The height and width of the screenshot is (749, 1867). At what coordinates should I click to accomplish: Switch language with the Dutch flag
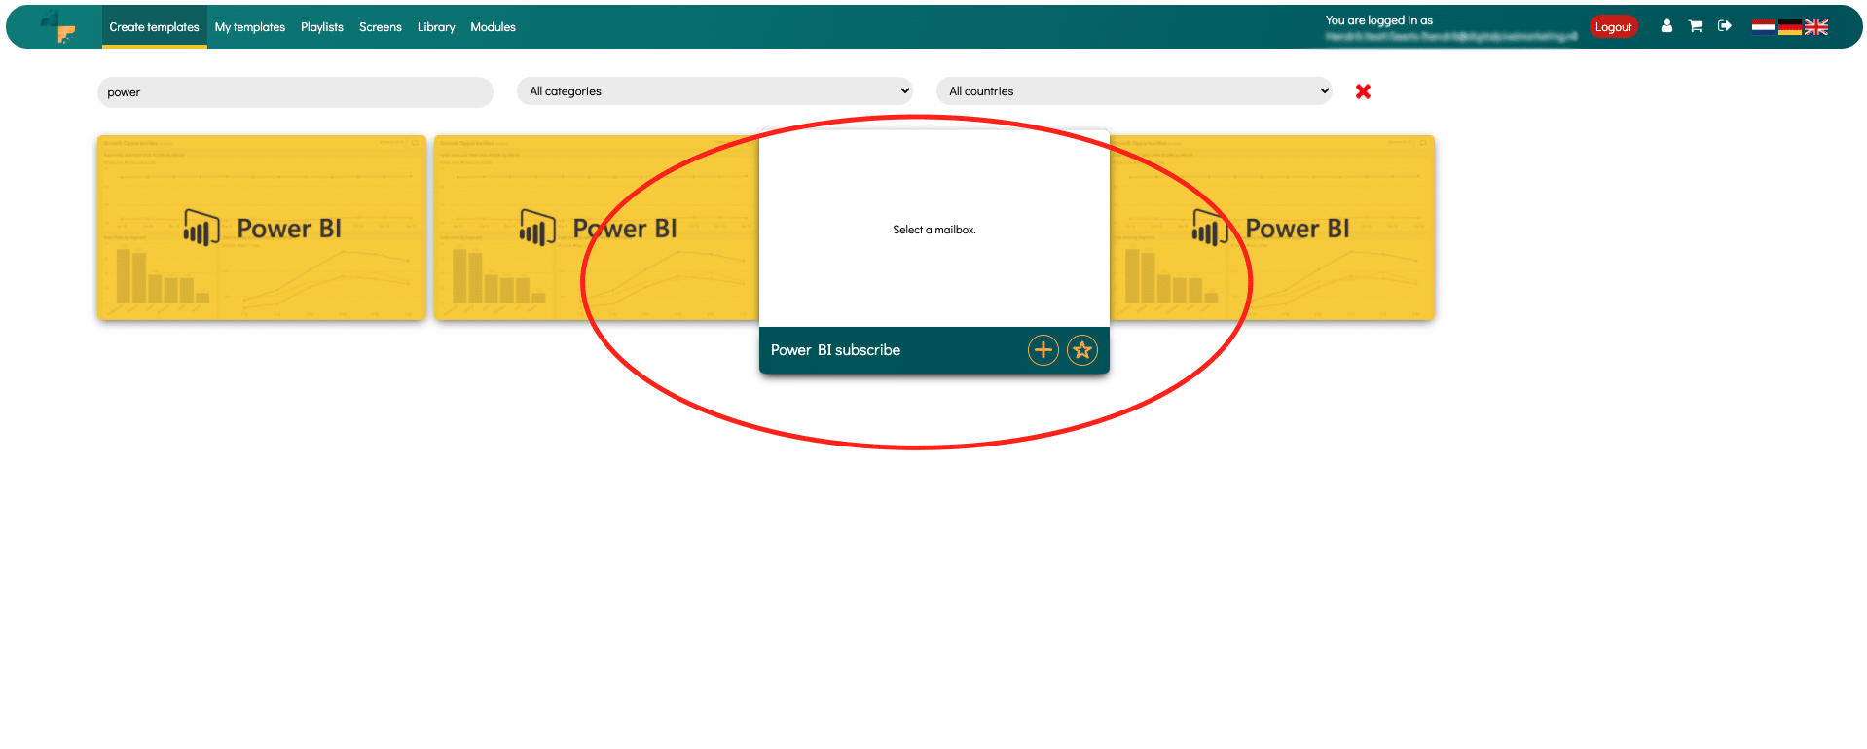click(1763, 26)
